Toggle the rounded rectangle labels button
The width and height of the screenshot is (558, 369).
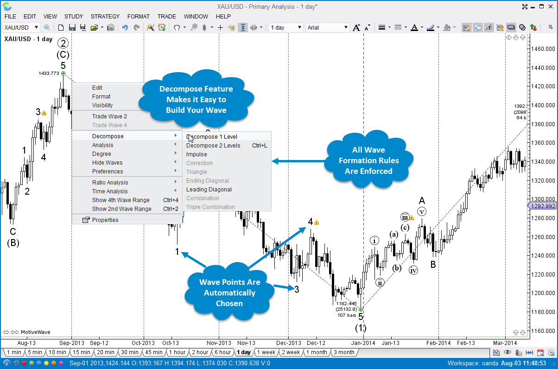[511, 28]
